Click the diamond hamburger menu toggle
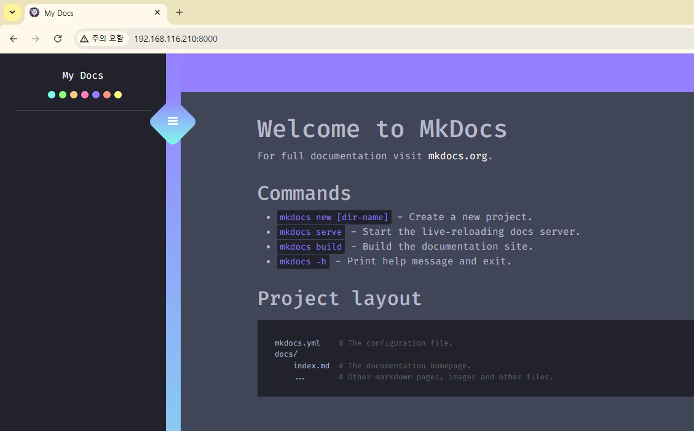694x431 pixels. tap(173, 121)
